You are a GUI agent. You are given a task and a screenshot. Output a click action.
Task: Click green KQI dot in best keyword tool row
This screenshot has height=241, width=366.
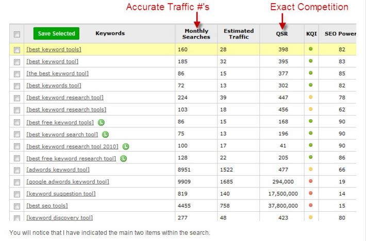[311, 61]
